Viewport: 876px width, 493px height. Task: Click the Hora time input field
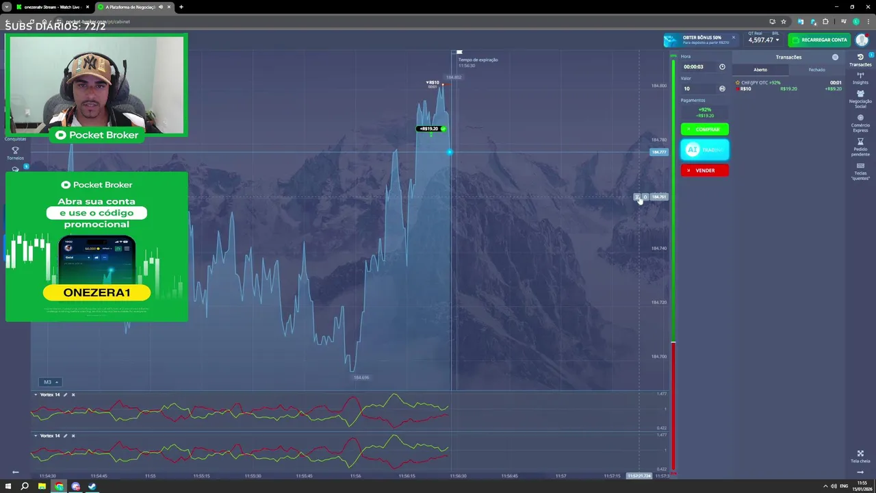[699, 66]
